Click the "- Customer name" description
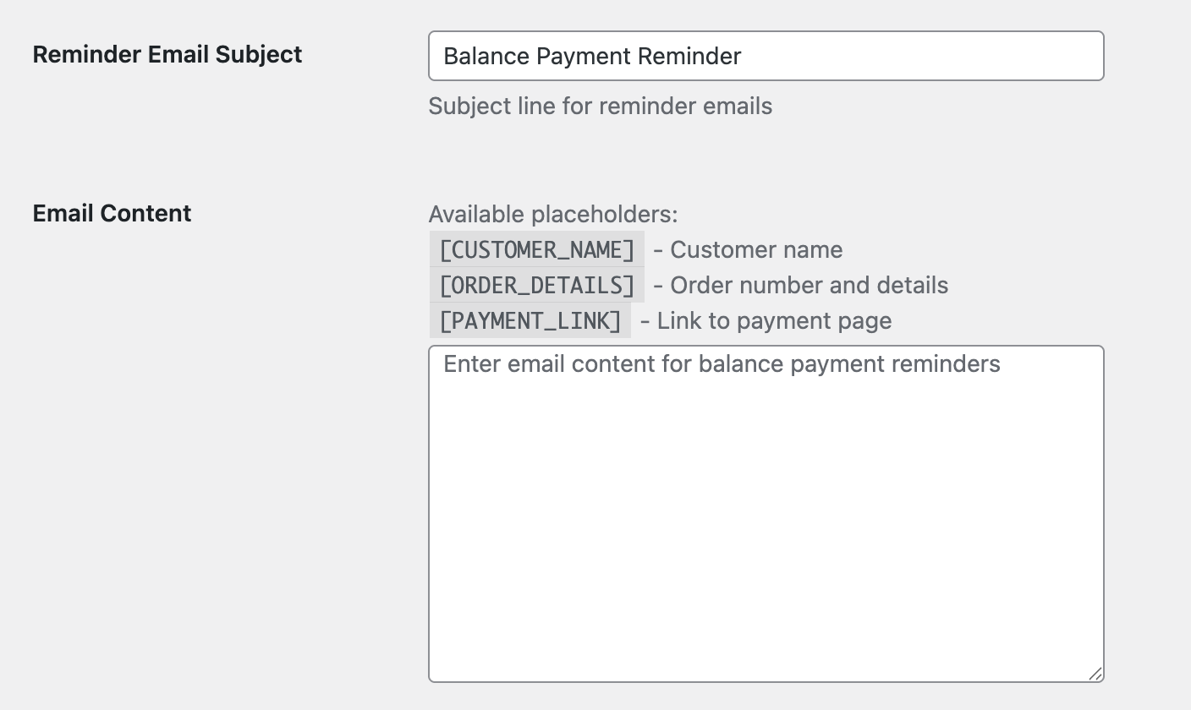The height and width of the screenshot is (710, 1191). pyautogui.click(x=748, y=250)
